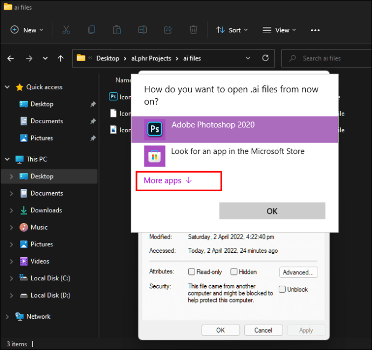This screenshot has height=350, width=372.
Task: Select the Adobe Photoshop 2020 icon
Action: 155,129
